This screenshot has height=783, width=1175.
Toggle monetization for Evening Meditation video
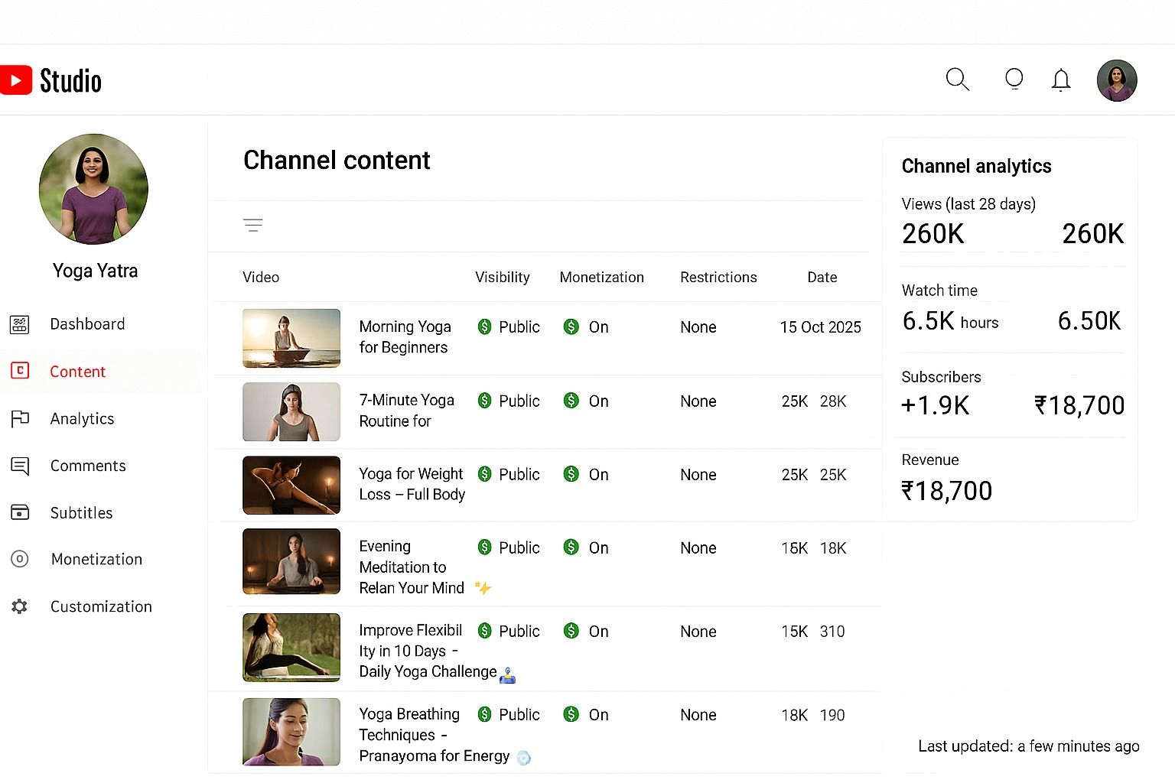coord(571,547)
